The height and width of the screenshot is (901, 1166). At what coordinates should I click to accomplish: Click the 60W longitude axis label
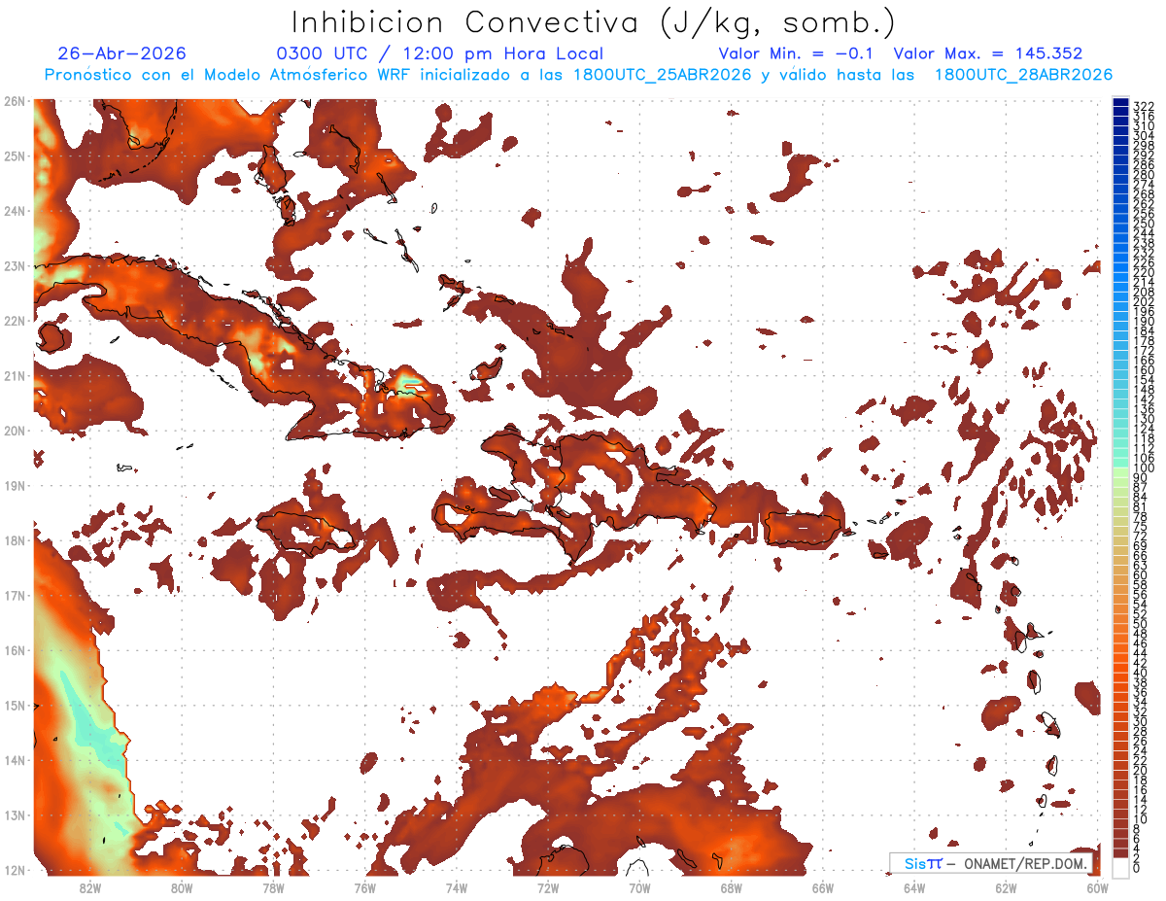click(x=1097, y=887)
